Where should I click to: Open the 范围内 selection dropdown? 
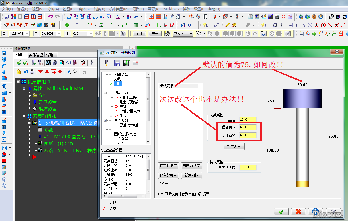[x=191, y=34]
